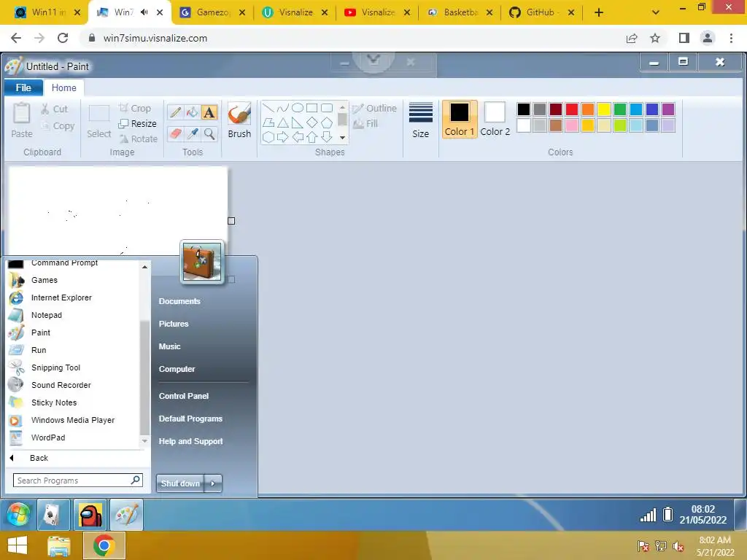
Task: Click the Windows 7 Start orb
Action: (x=18, y=515)
